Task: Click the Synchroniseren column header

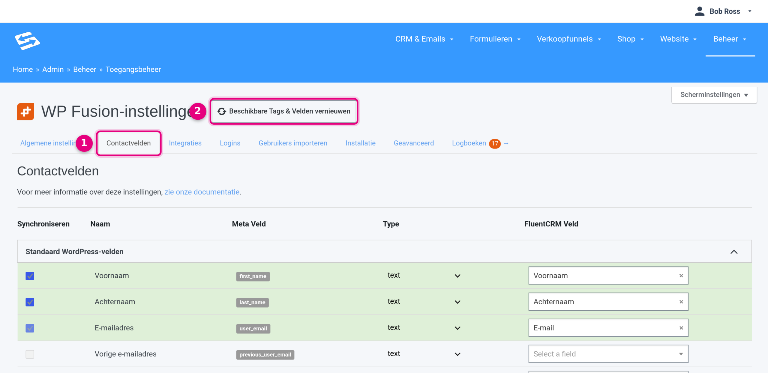Action: click(43, 224)
